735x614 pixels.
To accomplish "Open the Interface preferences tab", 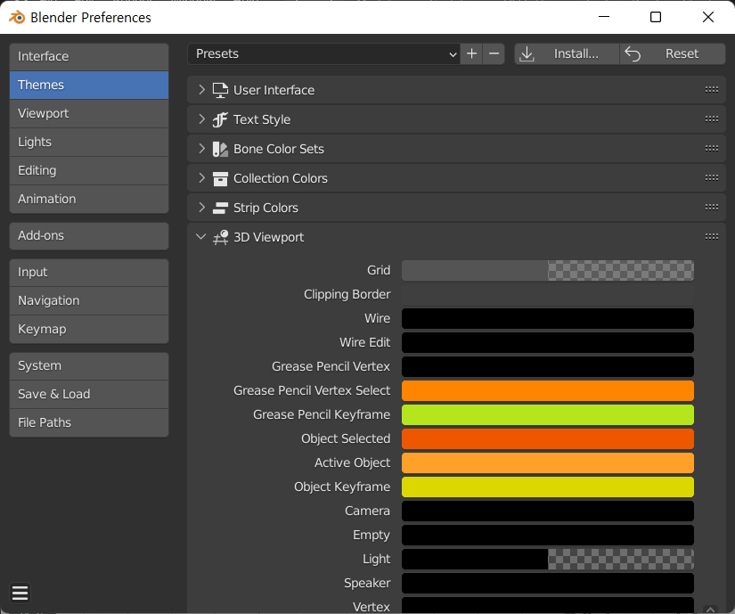I will (x=89, y=57).
